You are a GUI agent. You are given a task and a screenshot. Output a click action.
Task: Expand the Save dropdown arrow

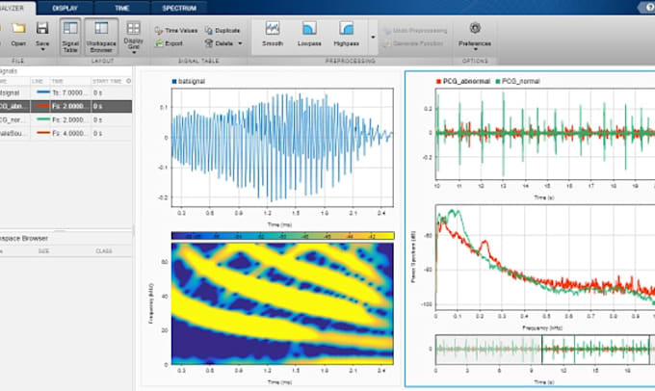[x=42, y=50]
